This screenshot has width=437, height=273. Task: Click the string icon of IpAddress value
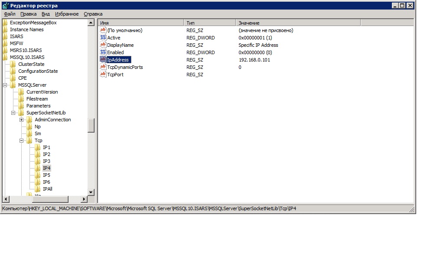click(103, 60)
